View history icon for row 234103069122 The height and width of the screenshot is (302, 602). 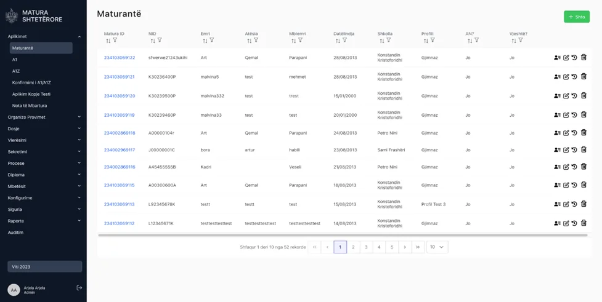click(574, 57)
